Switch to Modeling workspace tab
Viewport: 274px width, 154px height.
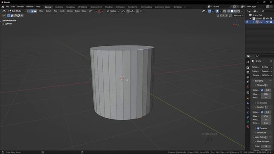59,7
